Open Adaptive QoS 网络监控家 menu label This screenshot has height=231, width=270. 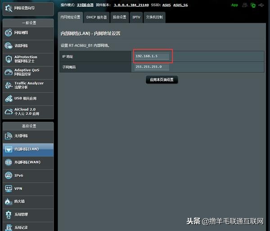[27, 72]
